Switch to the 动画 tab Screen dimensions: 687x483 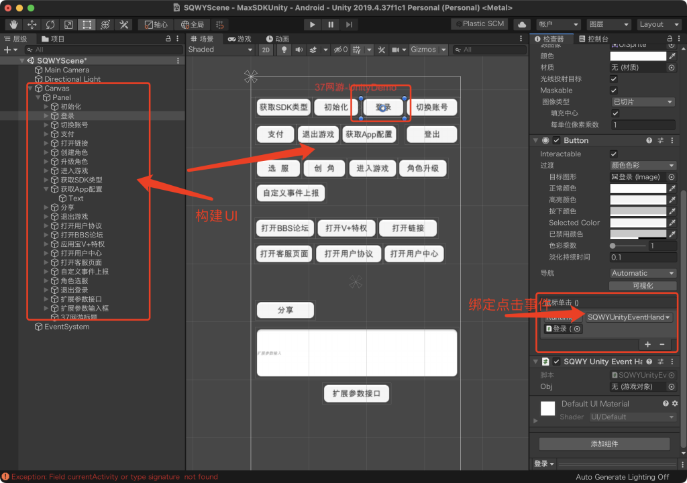[277, 39]
